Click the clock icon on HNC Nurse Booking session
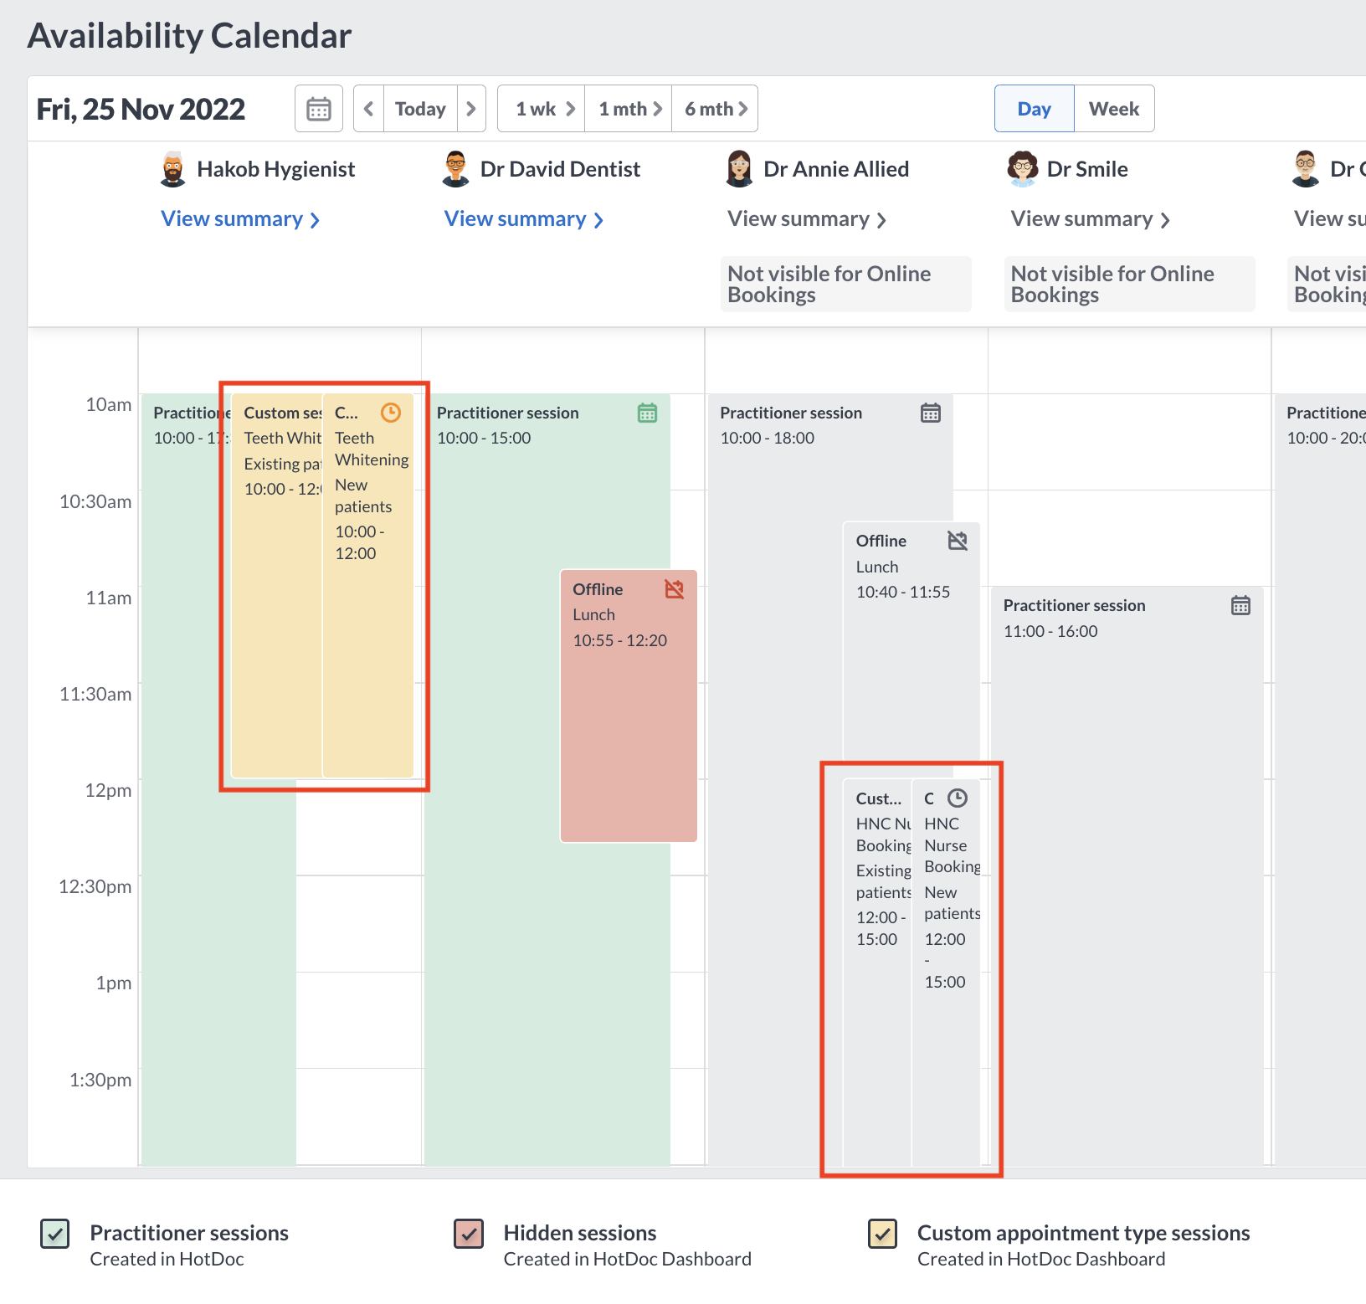1366x1304 pixels. (959, 798)
